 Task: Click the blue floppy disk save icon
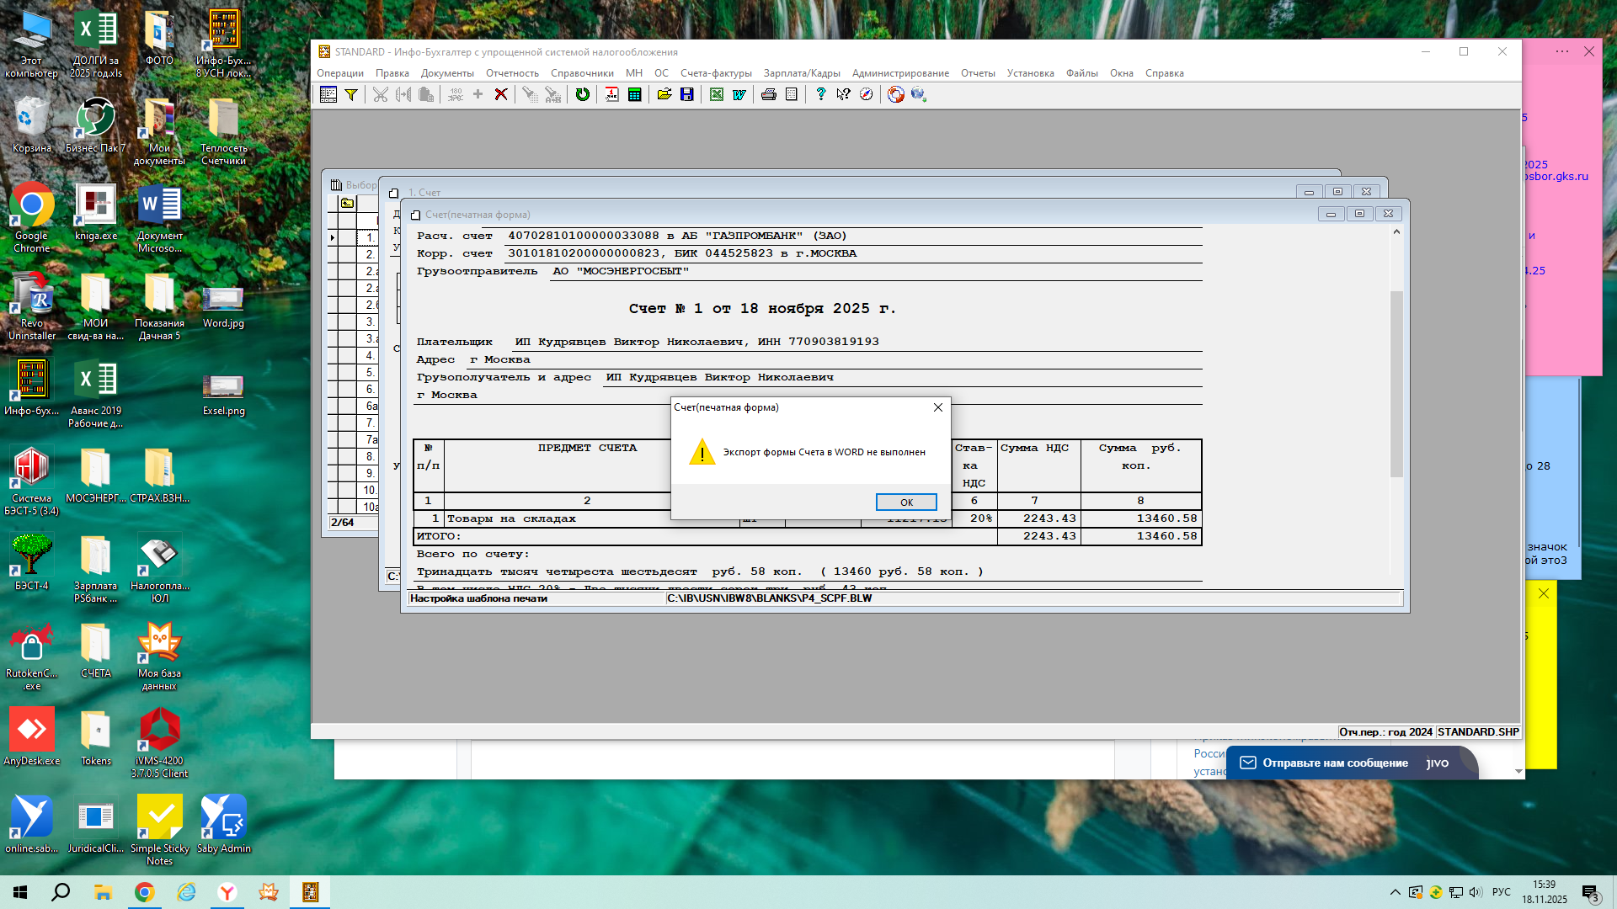[x=687, y=94]
